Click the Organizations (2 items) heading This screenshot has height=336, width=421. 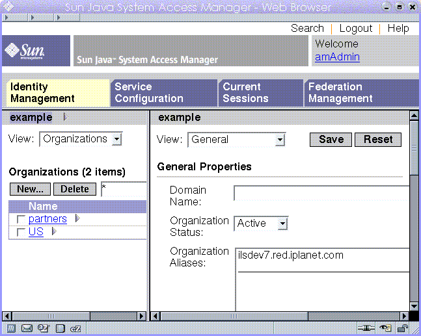[x=67, y=172]
